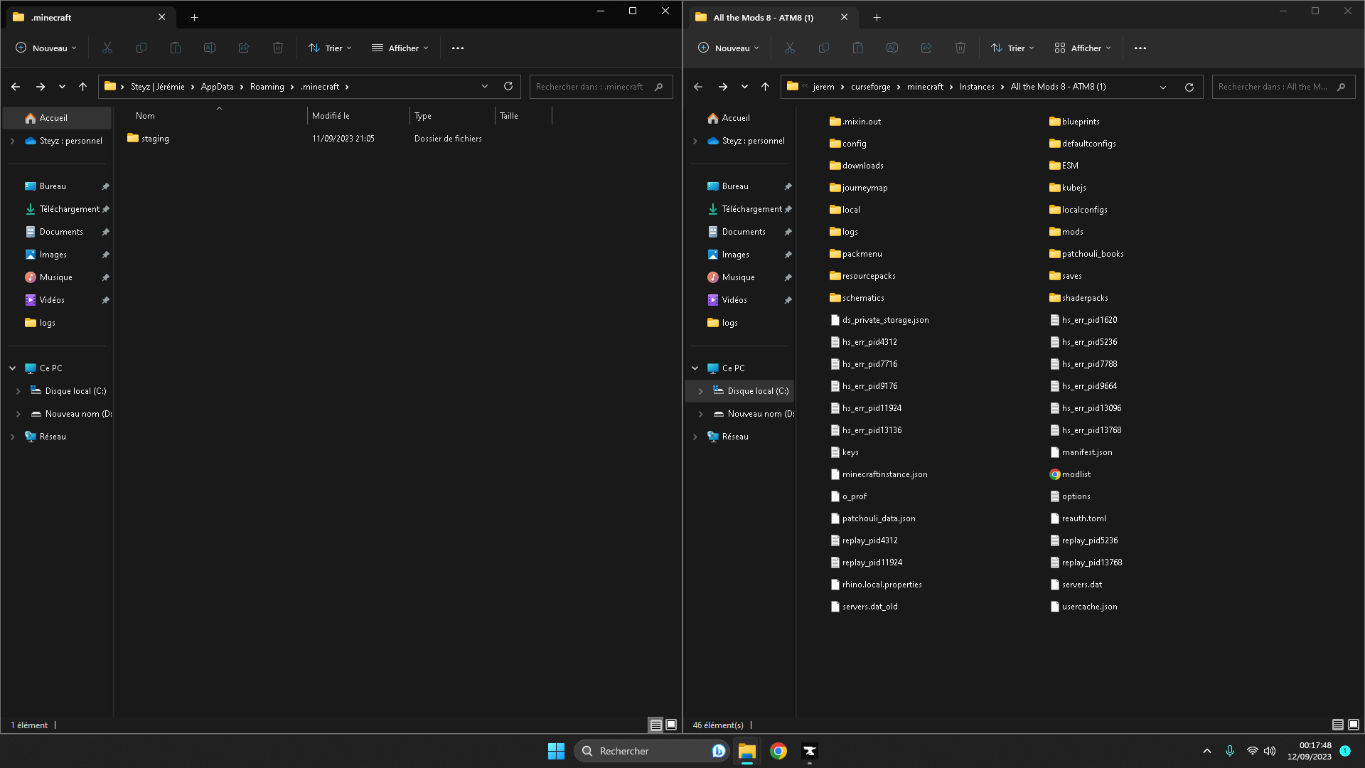Click Copy icon in All the Mods 8 window
The height and width of the screenshot is (768, 1365).
(x=824, y=48)
